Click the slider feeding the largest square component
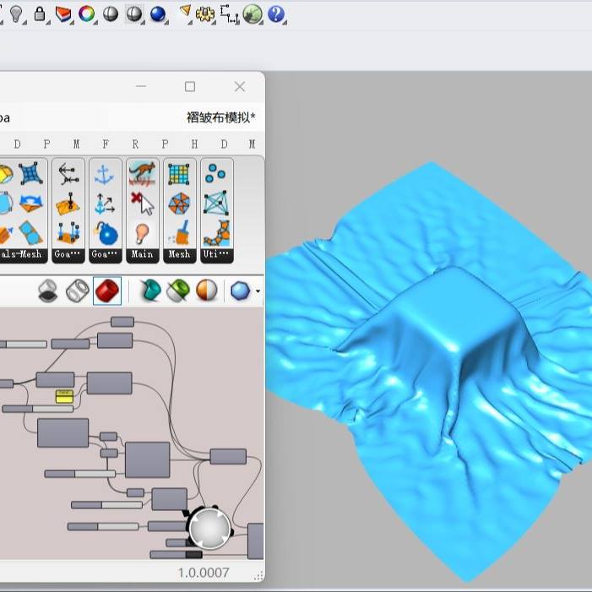The image size is (592, 592). tap(79, 474)
